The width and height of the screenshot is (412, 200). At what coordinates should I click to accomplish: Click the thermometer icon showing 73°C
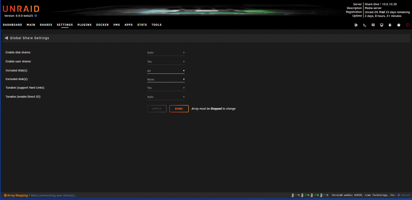(x=293, y=195)
